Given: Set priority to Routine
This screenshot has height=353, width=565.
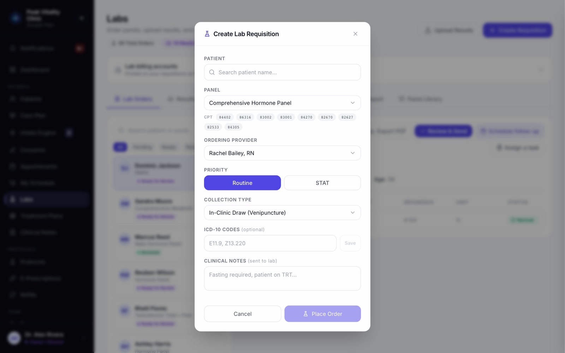Looking at the screenshot, I should pyautogui.click(x=242, y=183).
